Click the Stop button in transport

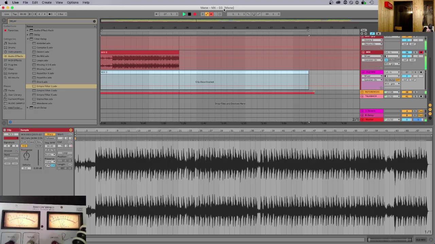tap(190, 14)
